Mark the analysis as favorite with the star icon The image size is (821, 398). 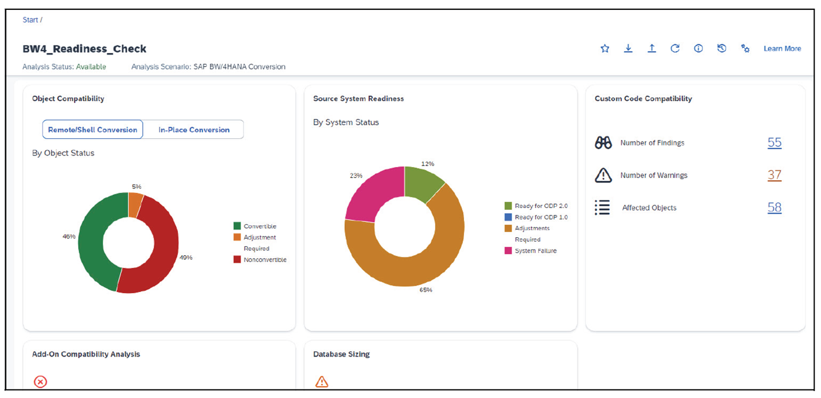(605, 48)
